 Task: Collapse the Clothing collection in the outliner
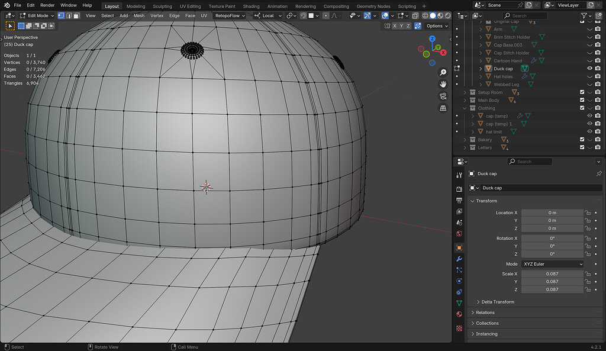[465, 108]
